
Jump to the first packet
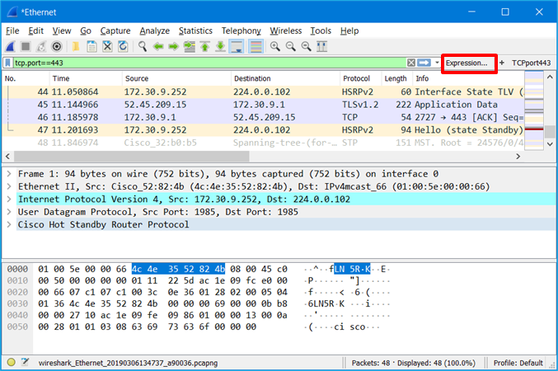(204, 46)
